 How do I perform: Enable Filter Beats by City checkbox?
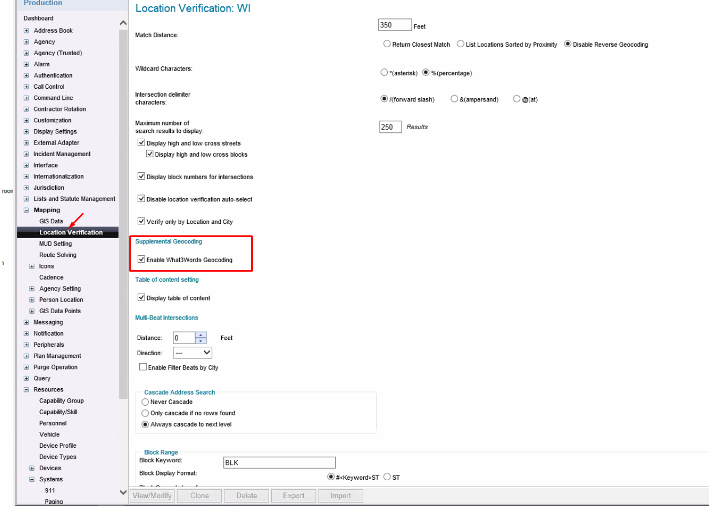click(x=143, y=367)
